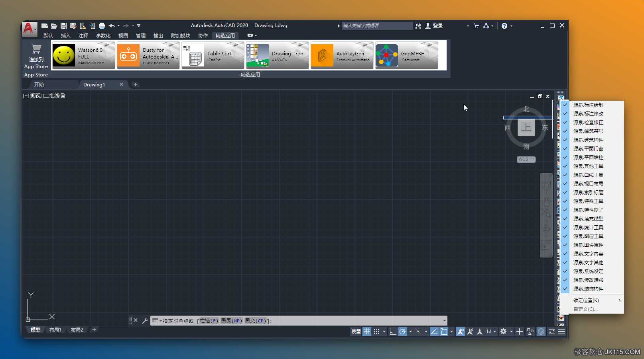Open the quick access toolbar customize dropdown
This screenshot has width=644, height=359.
[x=139, y=26]
